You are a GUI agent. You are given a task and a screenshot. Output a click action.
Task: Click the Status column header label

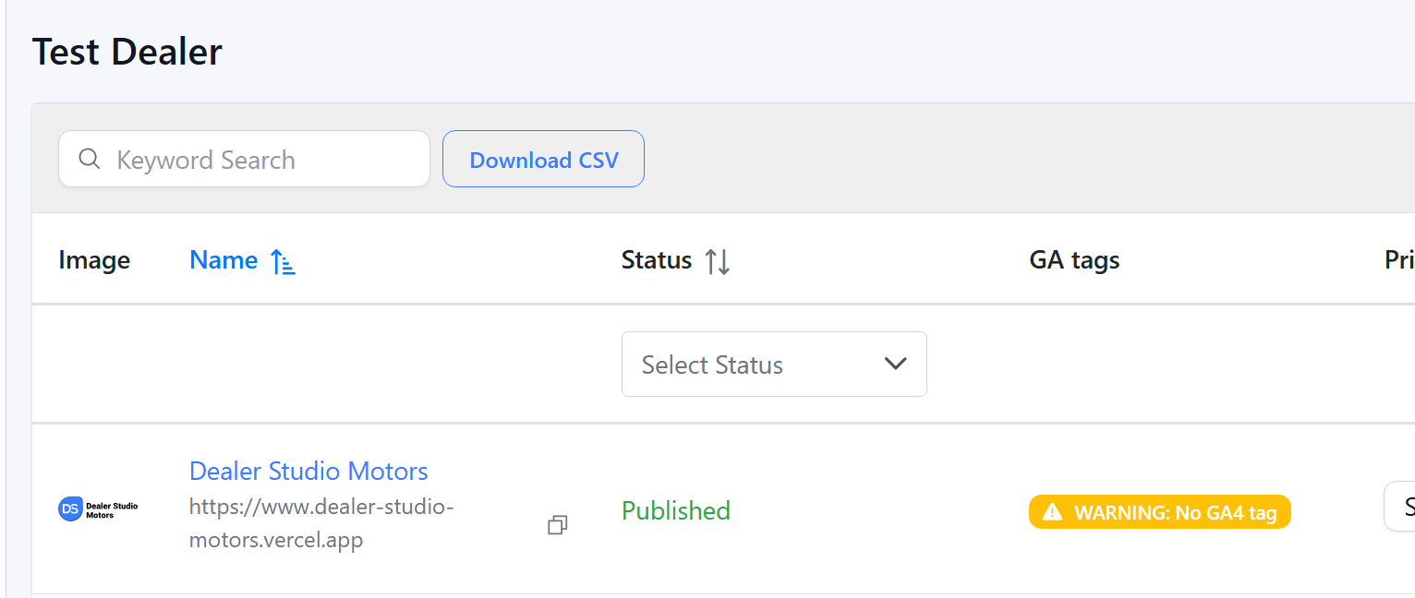coord(657,260)
